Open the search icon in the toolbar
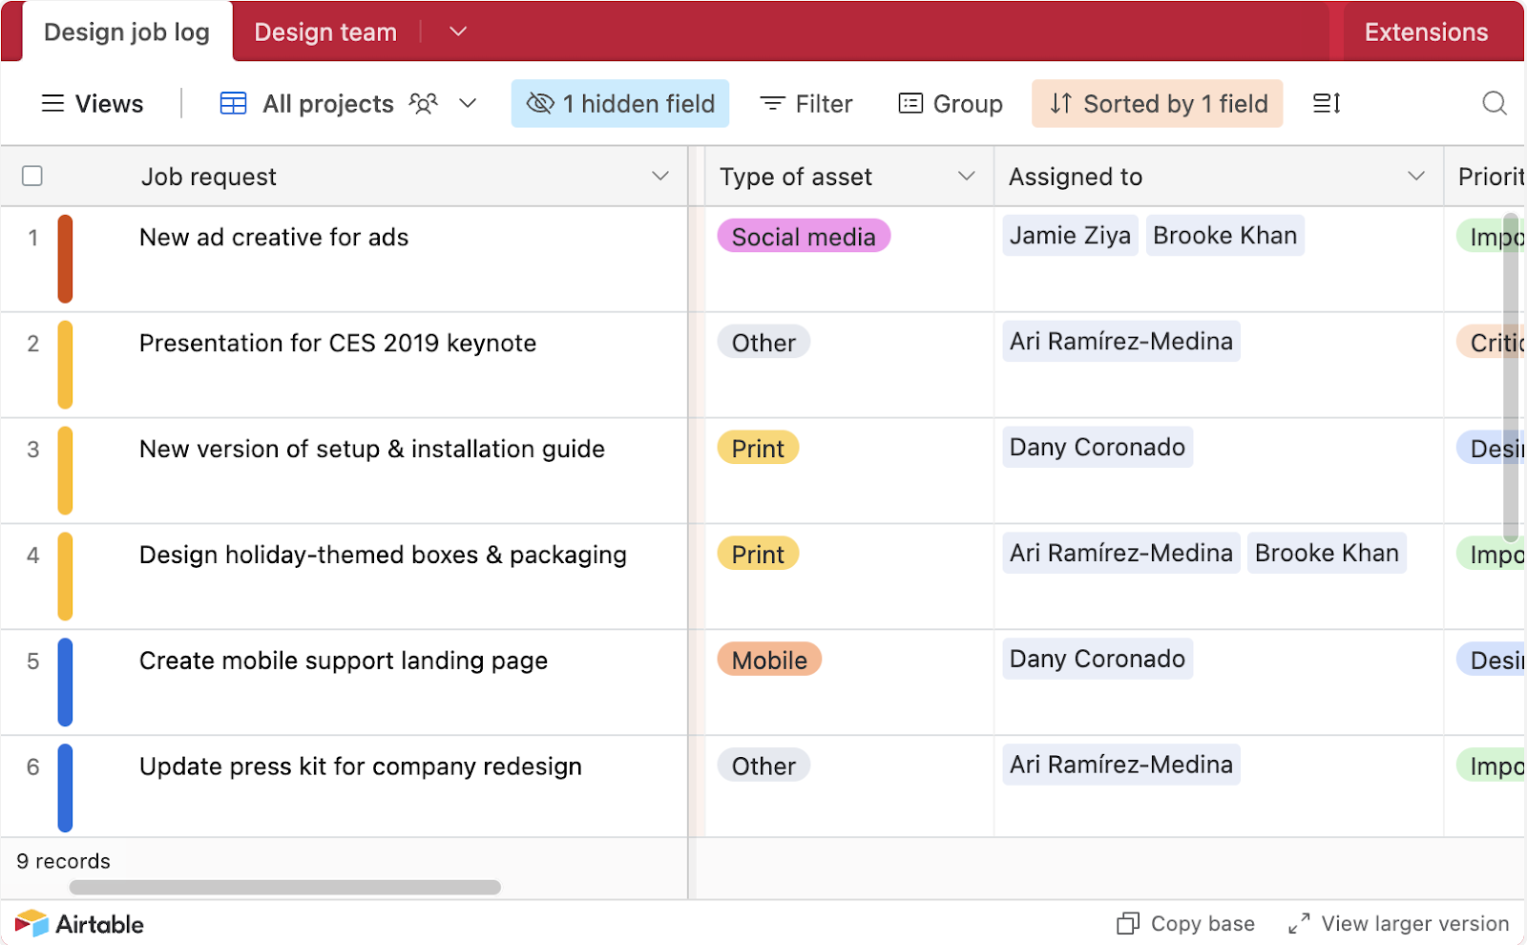 [x=1493, y=103]
